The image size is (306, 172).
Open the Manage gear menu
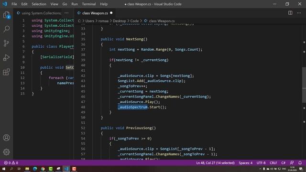6,152
